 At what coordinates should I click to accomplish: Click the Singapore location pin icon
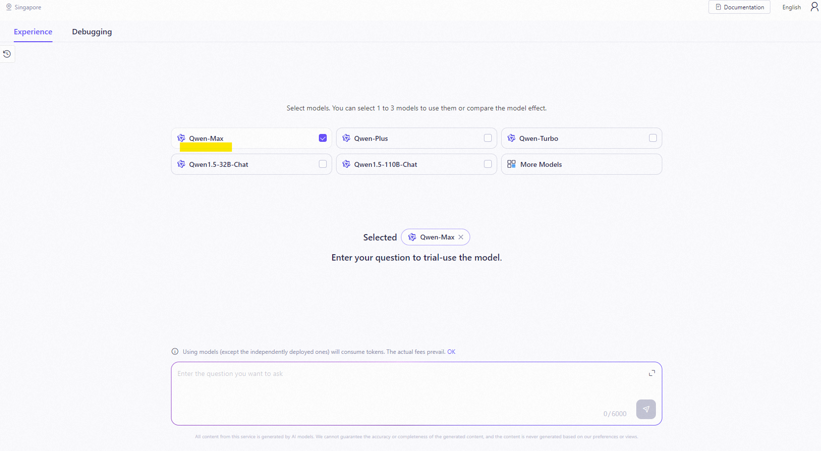9,7
